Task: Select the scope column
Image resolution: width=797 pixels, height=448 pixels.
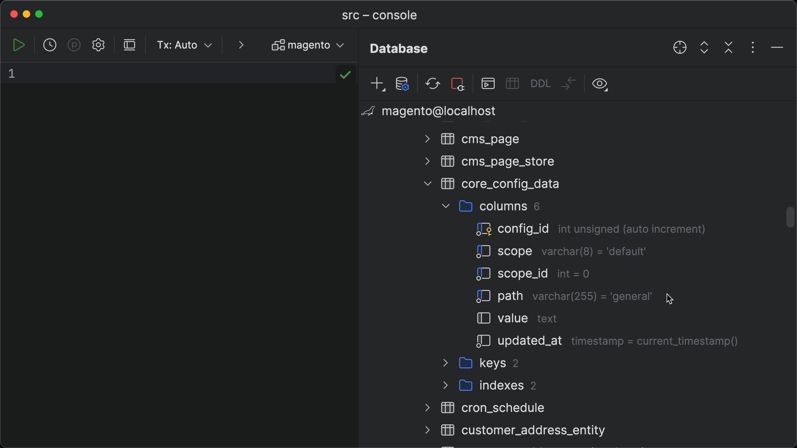Action: pyautogui.click(x=515, y=251)
